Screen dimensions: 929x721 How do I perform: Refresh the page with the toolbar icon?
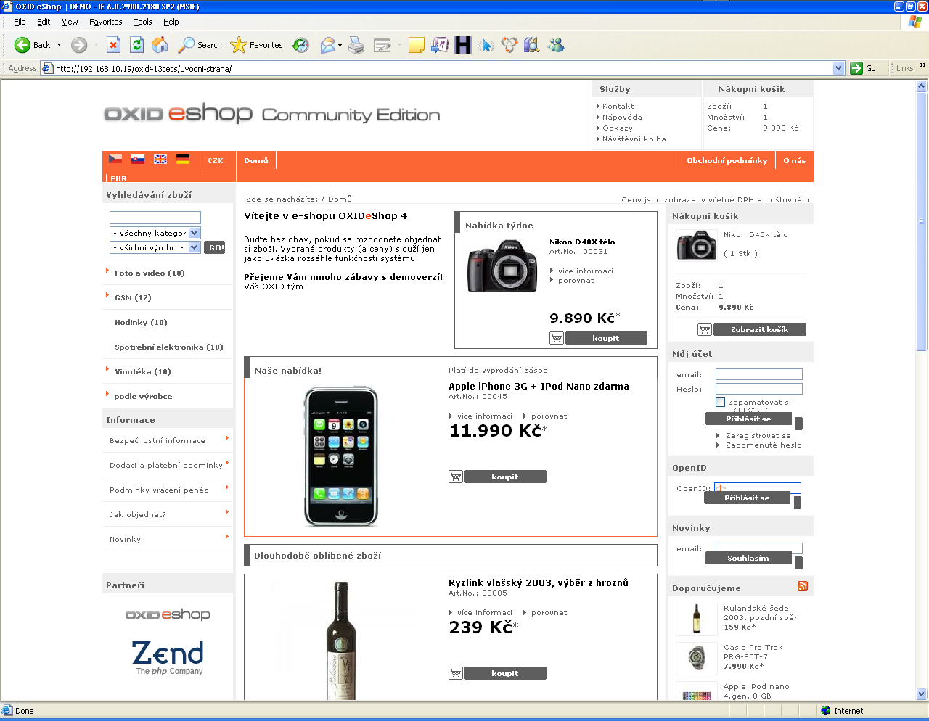(136, 45)
